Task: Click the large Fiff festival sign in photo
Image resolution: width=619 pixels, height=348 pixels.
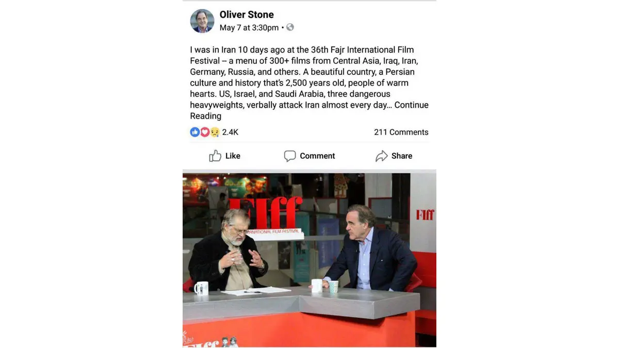Action: (x=266, y=213)
